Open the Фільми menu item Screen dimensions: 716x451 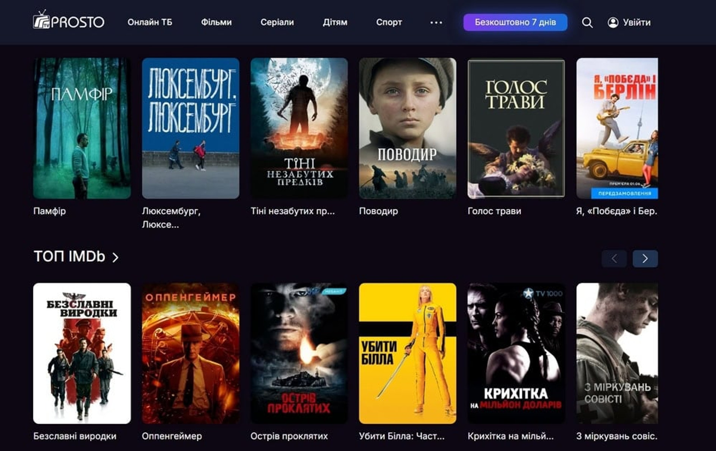tap(216, 22)
